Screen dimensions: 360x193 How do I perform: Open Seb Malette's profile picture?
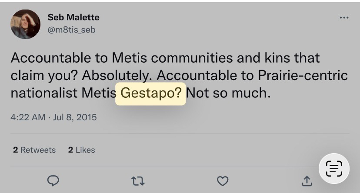pos(26,24)
